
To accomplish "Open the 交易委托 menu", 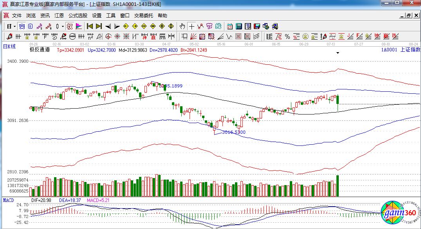I will point(144,16).
